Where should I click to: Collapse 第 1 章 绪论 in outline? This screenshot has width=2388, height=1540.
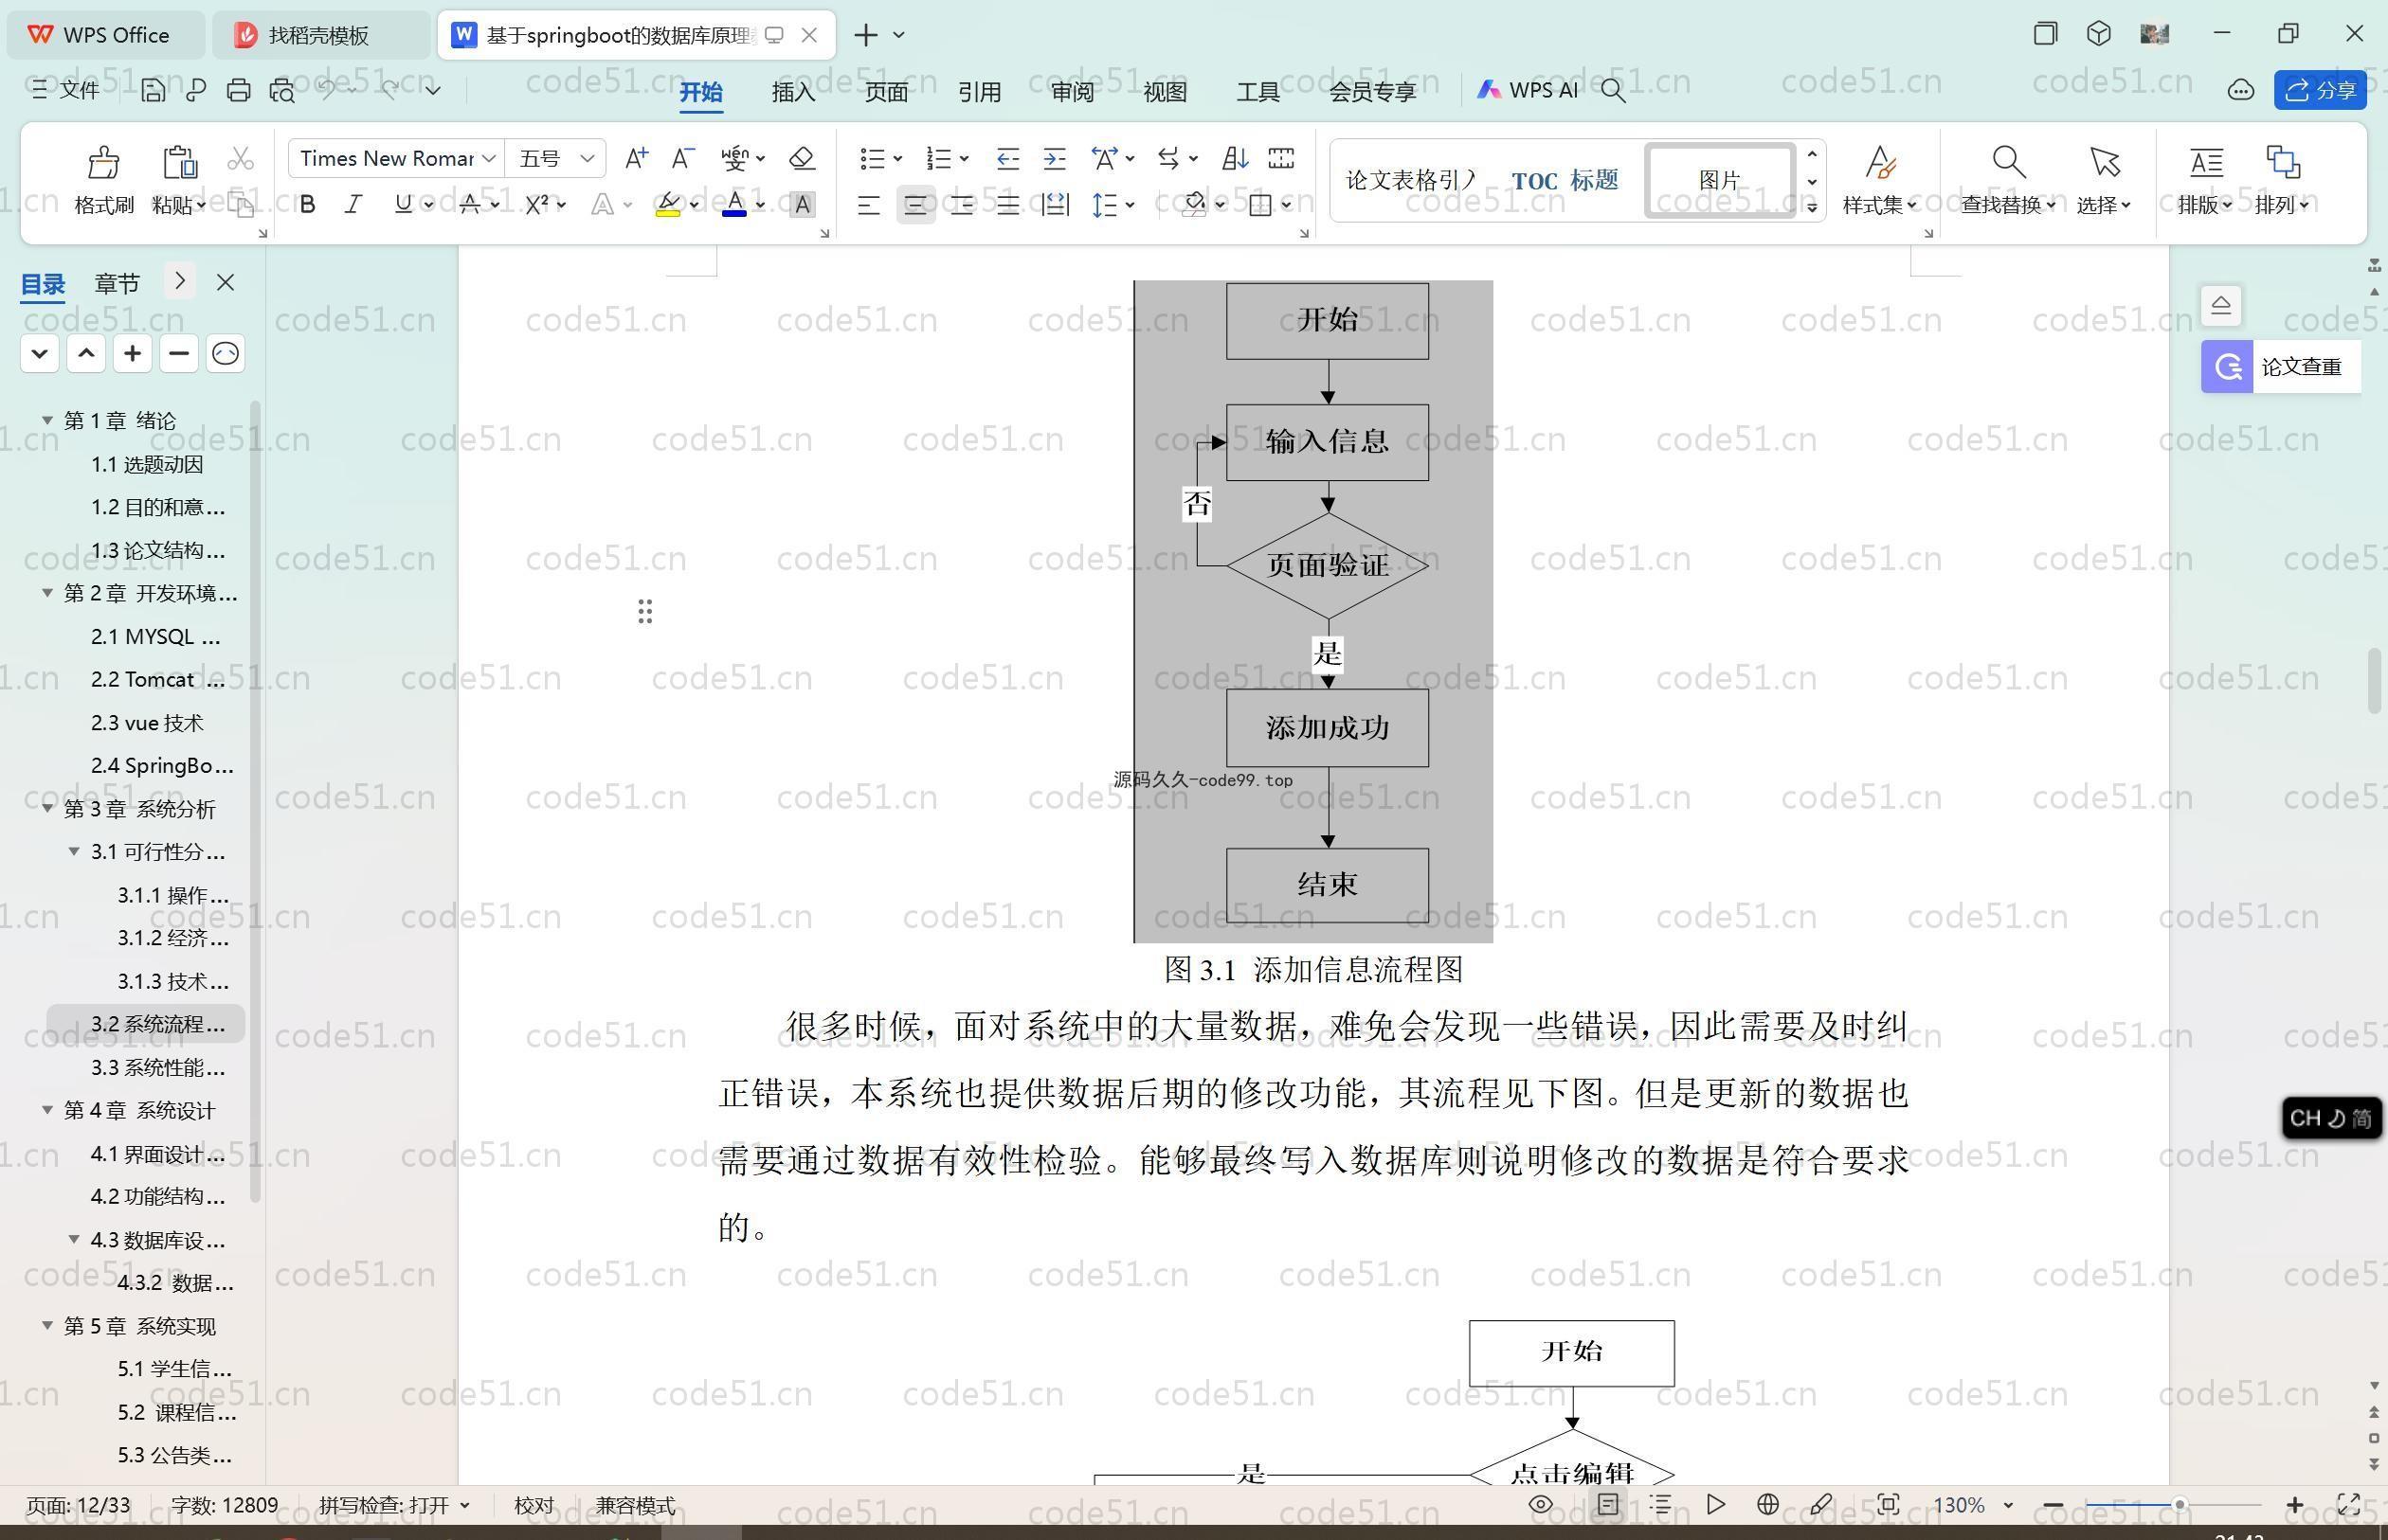point(46,420)
